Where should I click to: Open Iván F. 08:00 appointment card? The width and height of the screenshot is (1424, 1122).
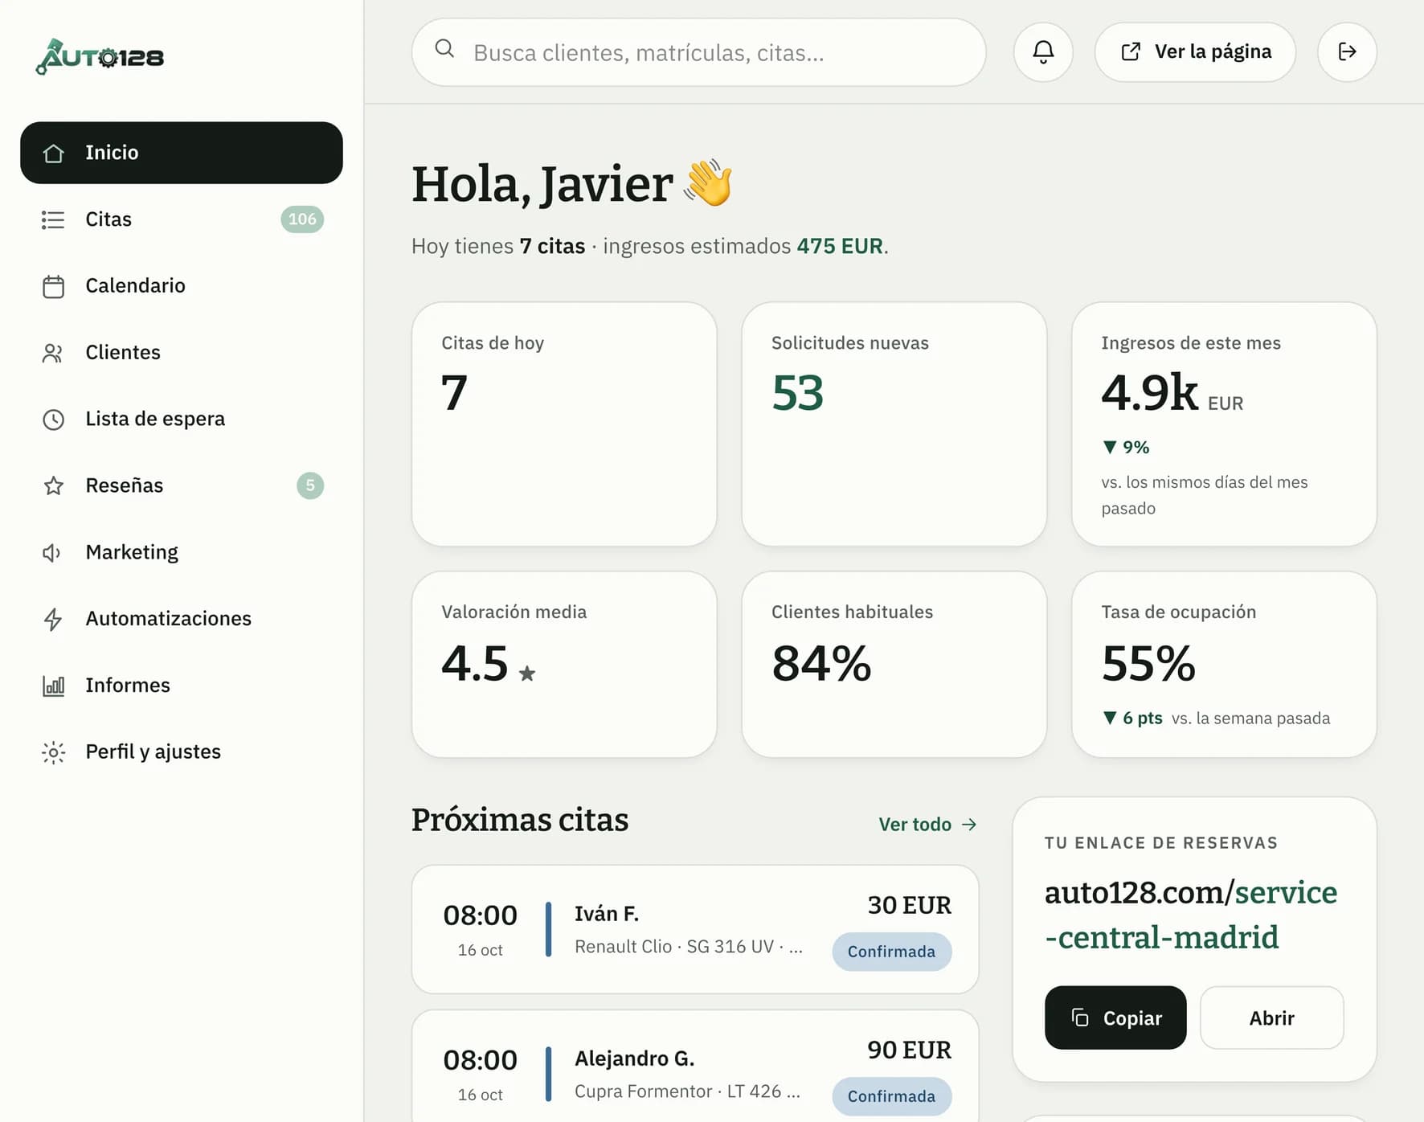[x=695, y=930]
